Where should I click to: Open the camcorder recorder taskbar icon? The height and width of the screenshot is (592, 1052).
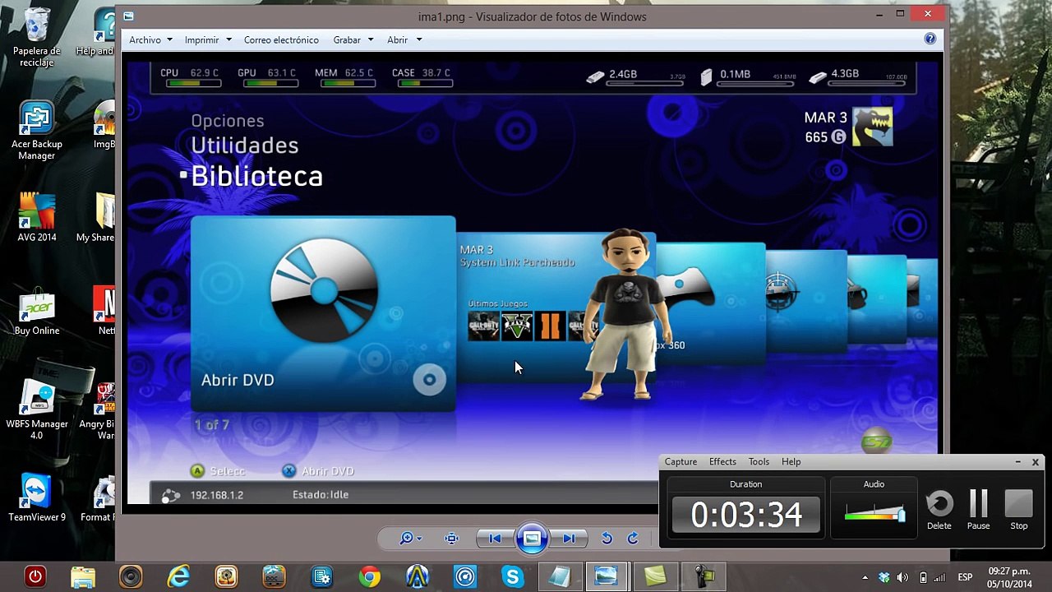[x=704, y=577]
